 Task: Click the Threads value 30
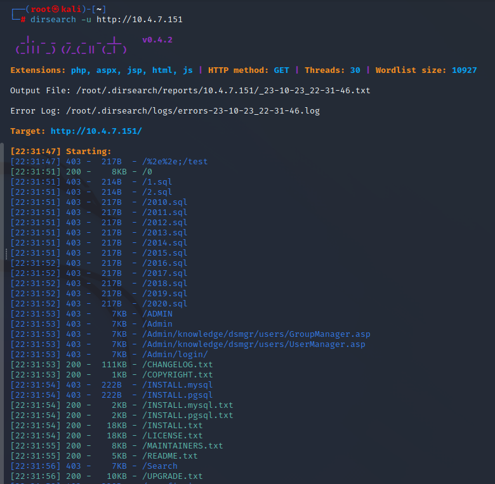click(355, 70)
